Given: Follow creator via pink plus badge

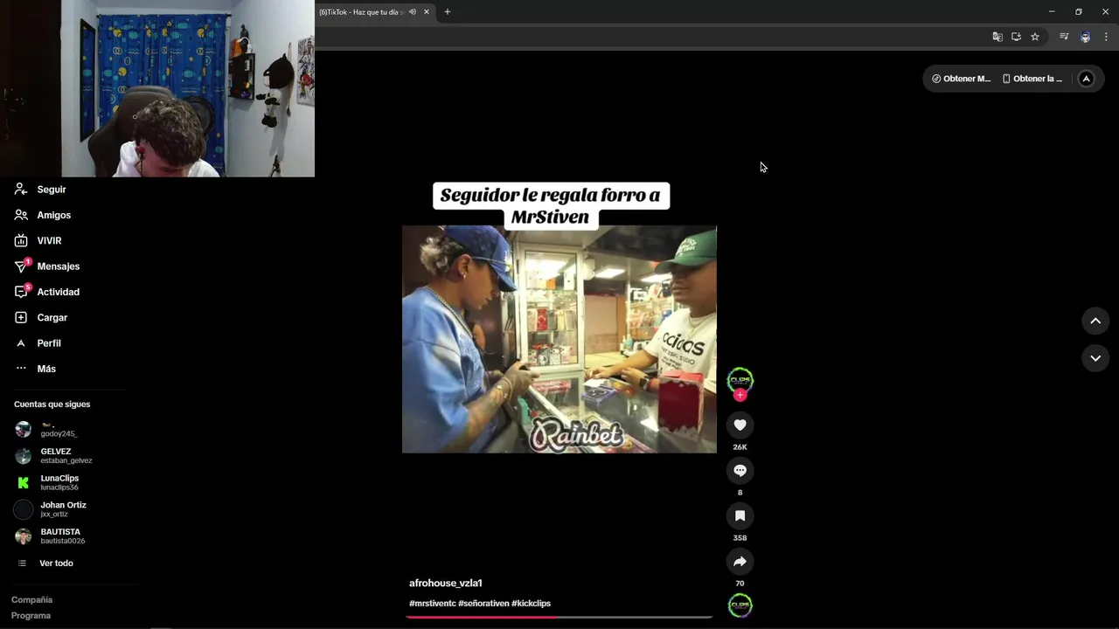Looking at the screenshot, I should [x=740, y=395].
